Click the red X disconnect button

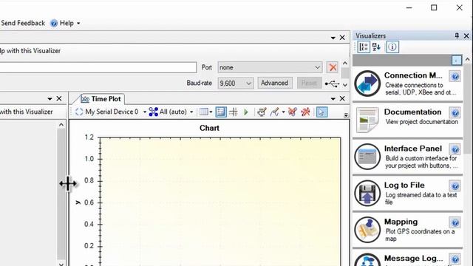[333, 67]
